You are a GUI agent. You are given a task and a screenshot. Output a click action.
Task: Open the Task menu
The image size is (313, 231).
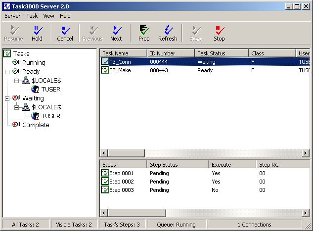[x=32, y=16]
